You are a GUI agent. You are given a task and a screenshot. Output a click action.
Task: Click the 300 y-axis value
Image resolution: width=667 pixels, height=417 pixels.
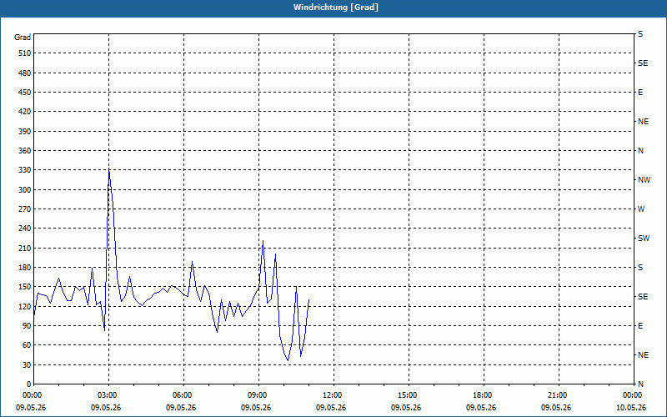point(24,190)
